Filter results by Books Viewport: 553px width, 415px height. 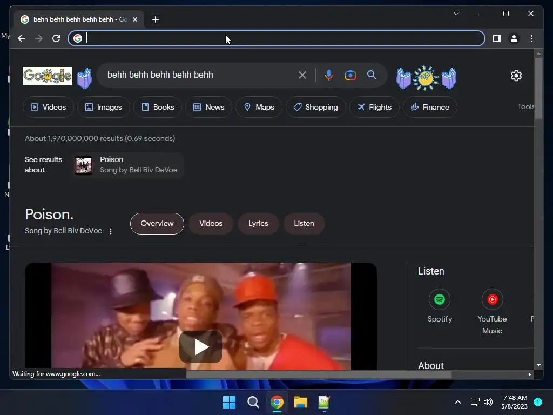point(158,107)
